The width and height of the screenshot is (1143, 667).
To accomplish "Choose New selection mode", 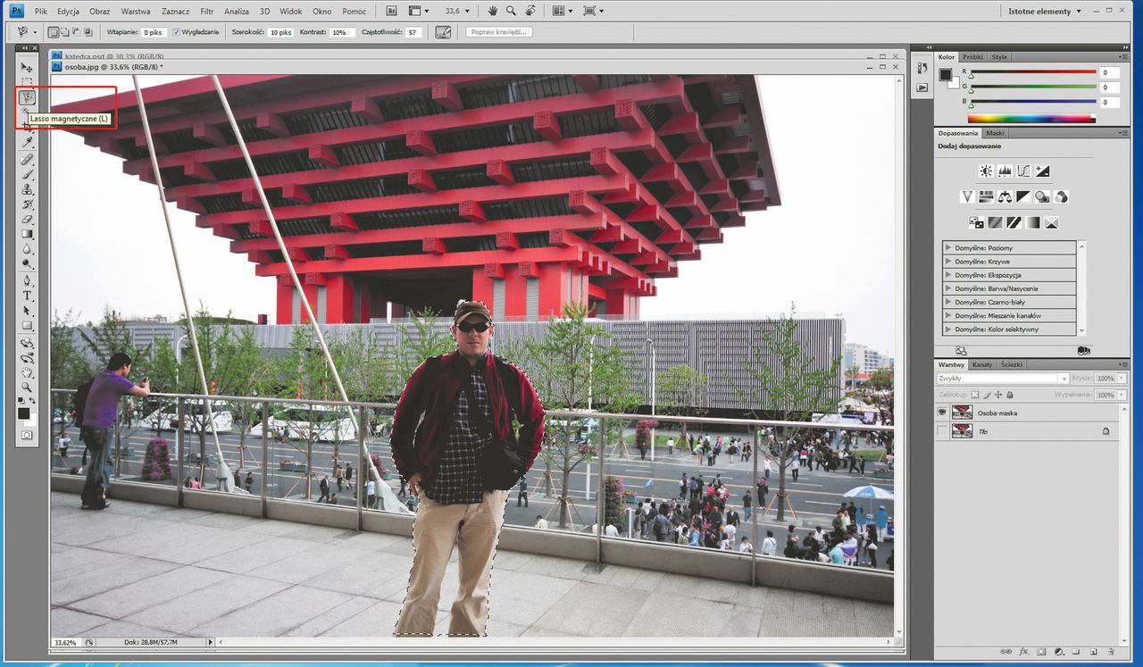I will pos(54,32).
